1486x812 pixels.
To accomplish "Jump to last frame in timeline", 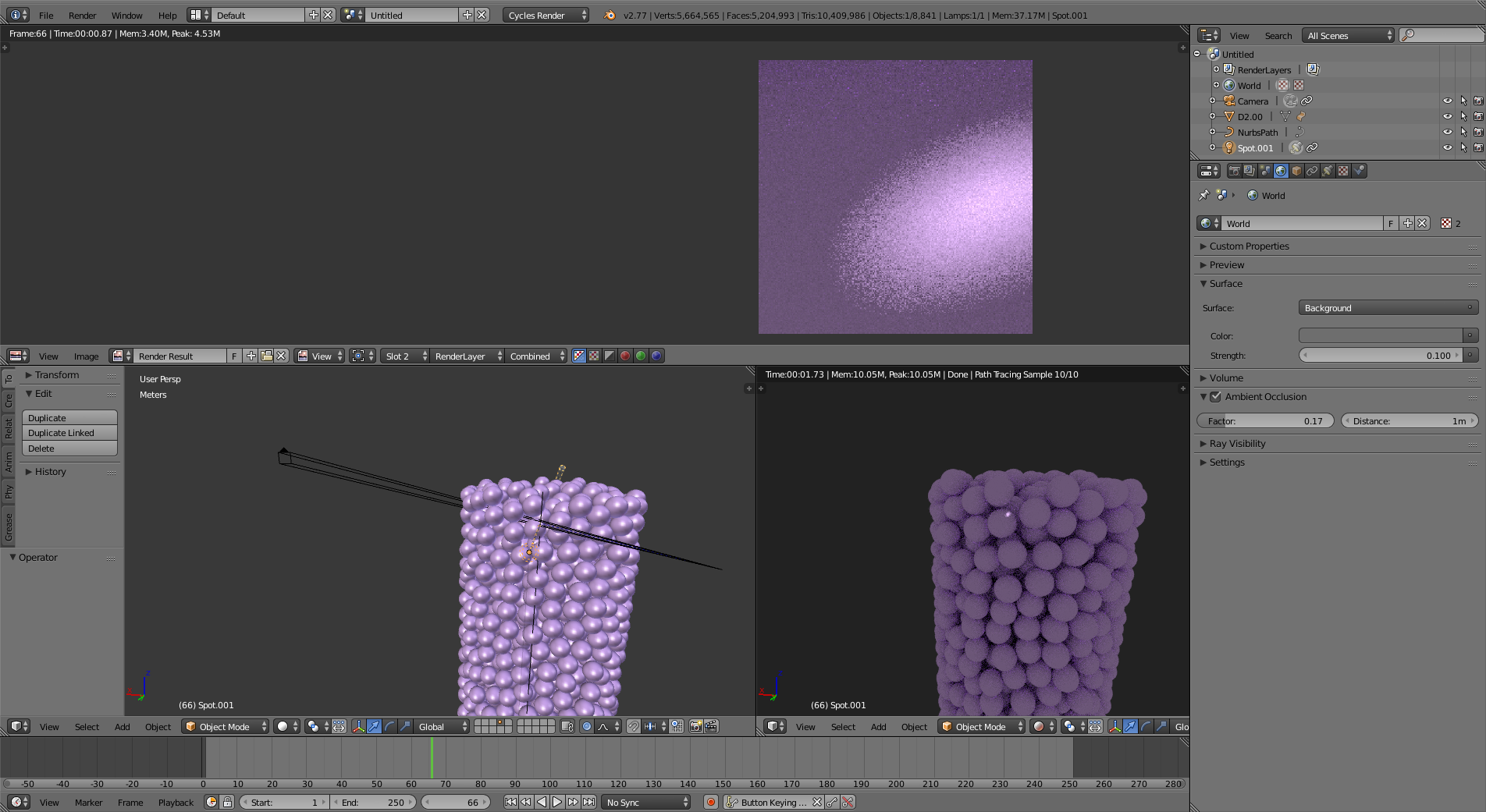I will 588,802.
